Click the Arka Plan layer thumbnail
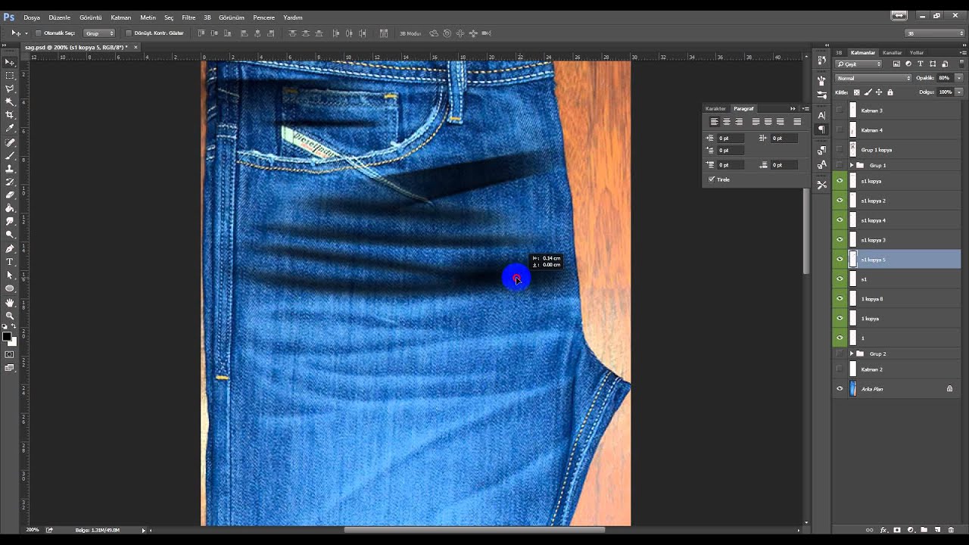The height and width of the screenshot is (545, 969). pos(853,389)
